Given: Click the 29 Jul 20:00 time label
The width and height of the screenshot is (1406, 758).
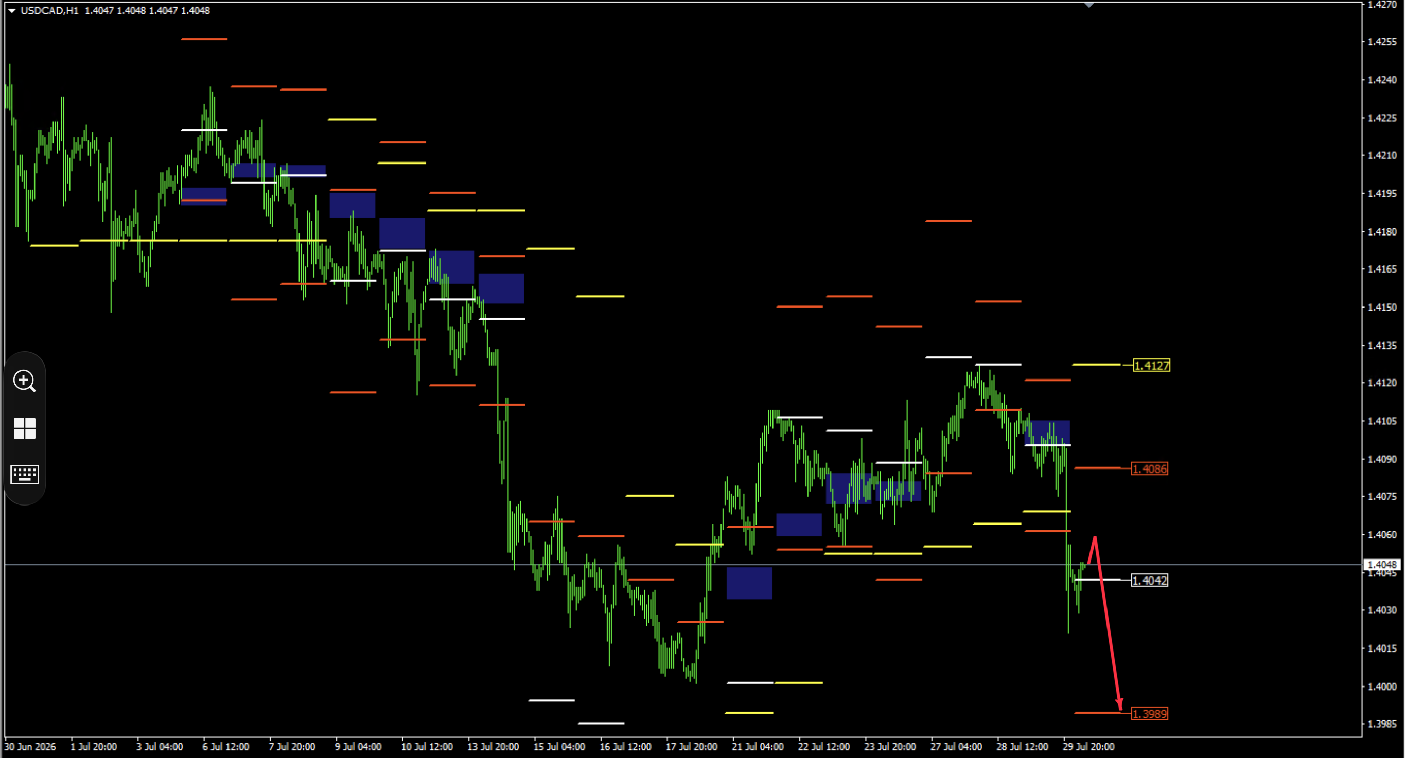Looking at the screenshot, I should click(1088, 747).
